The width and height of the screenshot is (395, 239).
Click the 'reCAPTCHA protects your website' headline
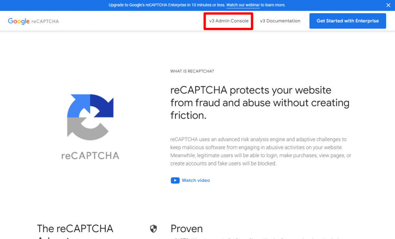click(260, 103)
